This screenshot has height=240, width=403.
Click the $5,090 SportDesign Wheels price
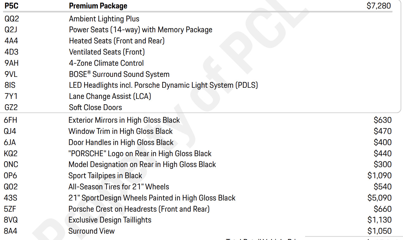tap(379, 198)
